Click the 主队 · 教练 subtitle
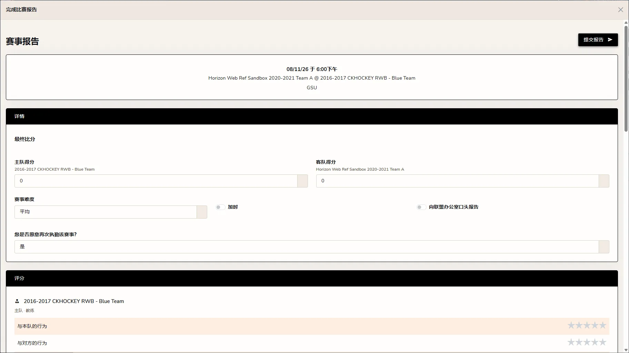Screen dimensions: 629x353 pos(24,311)
